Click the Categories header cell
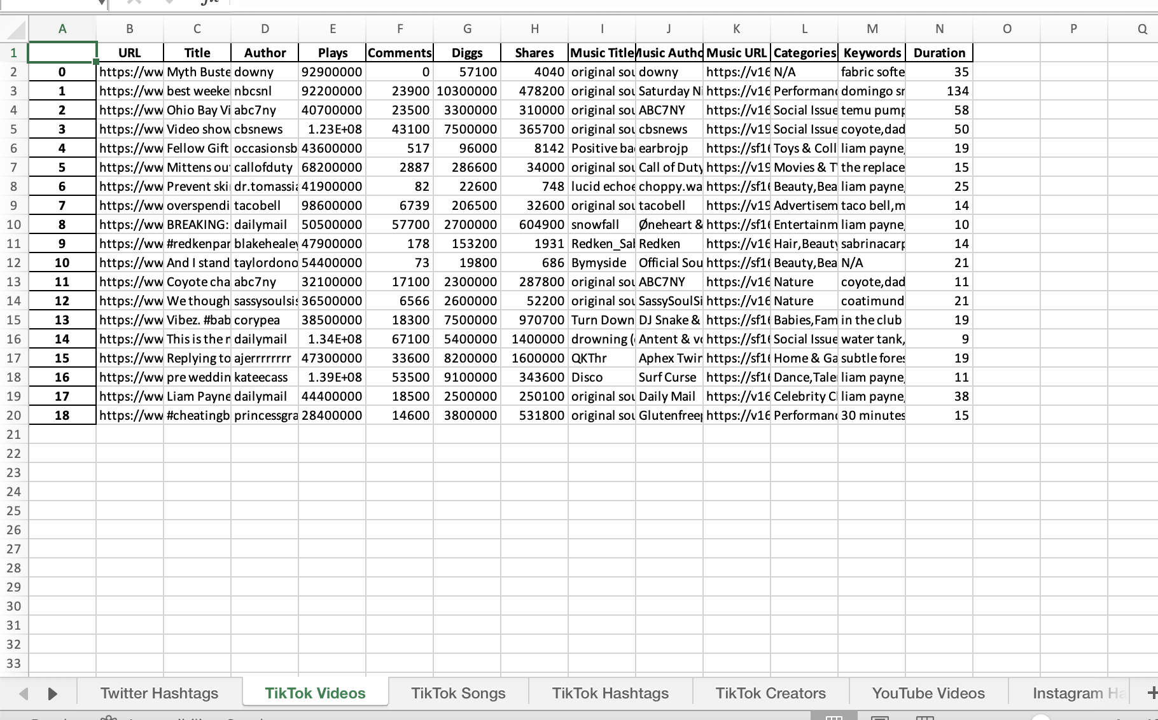 point(804,53)
